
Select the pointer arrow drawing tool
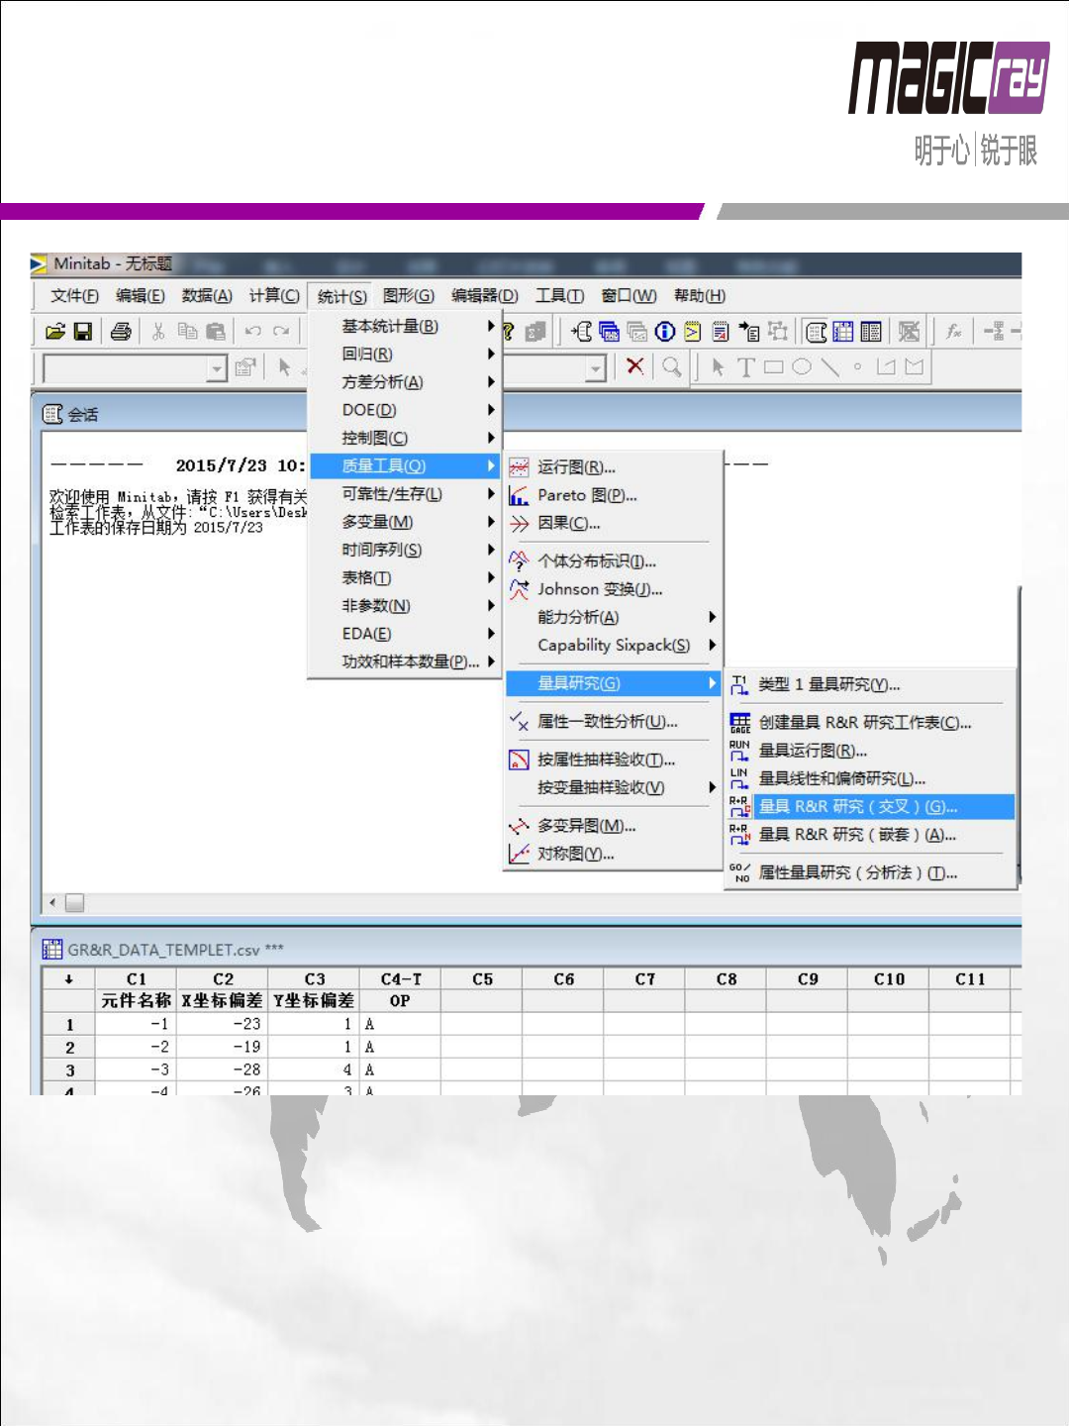tap(719, 367)
